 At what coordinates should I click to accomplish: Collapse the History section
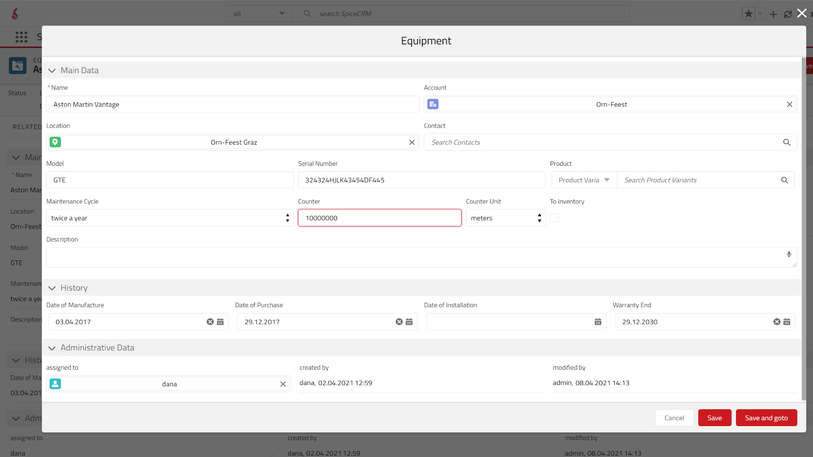(x=52, y=288)
